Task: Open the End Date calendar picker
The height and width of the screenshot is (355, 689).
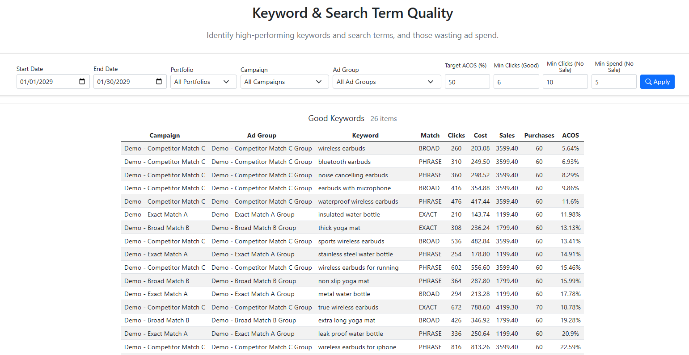Action: (158, 81)
